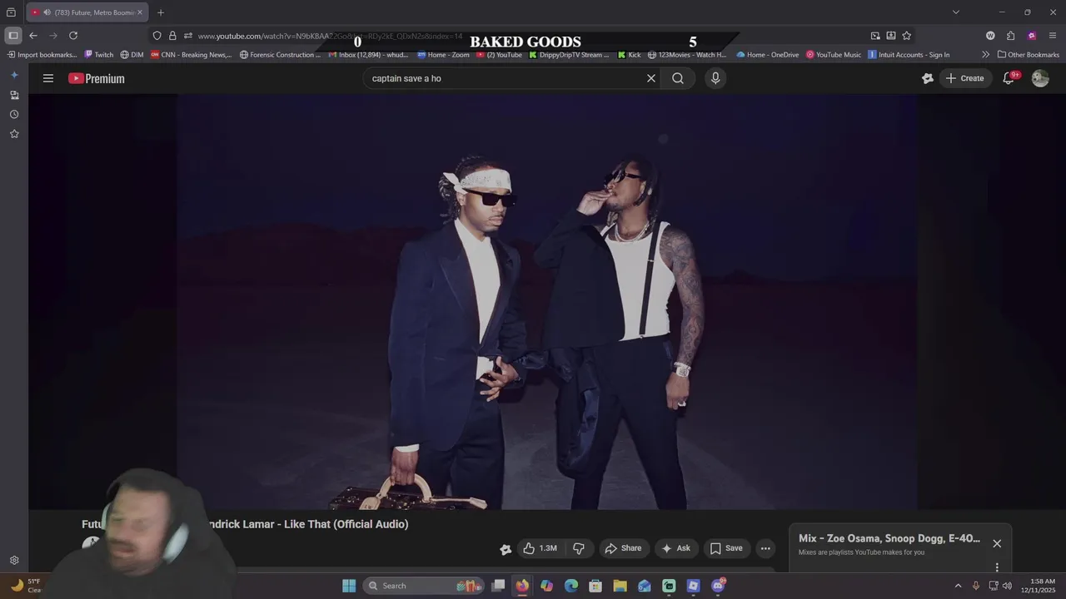
Task: Open the Home - Zoom bookmark
Action: point(443,55)
